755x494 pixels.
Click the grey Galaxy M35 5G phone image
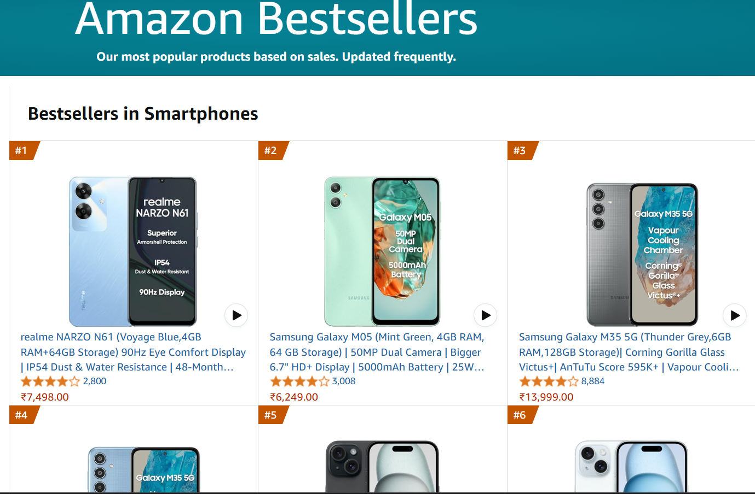tap(642, 254)
